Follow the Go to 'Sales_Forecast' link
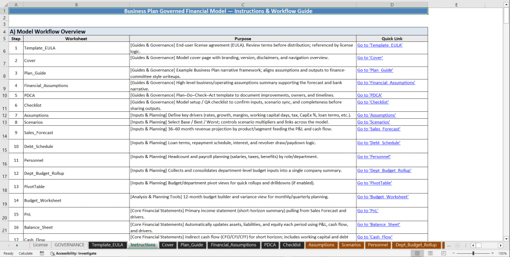 click(378, 129)
